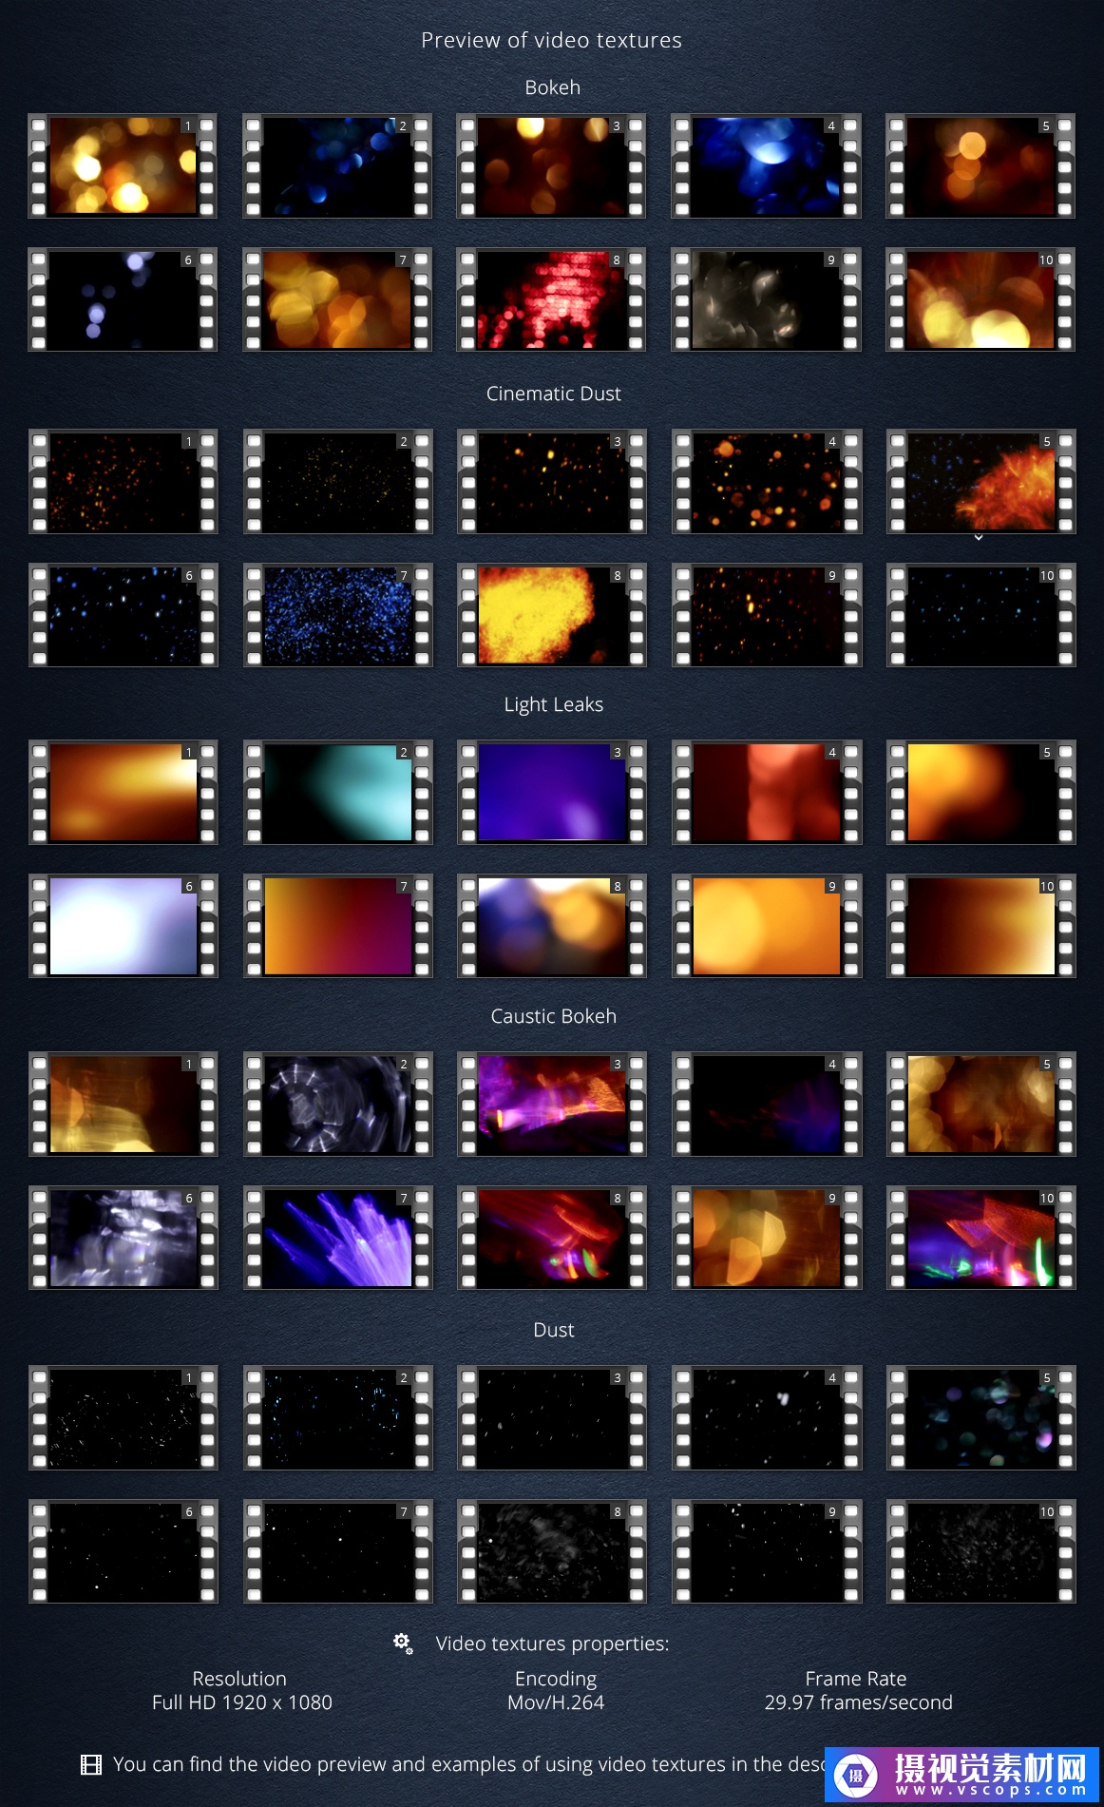
Task: Click the Video textures properties heading
Action: [552, 1644]
